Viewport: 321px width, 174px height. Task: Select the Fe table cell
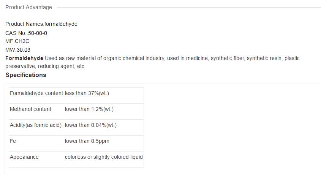coord(13,141)
